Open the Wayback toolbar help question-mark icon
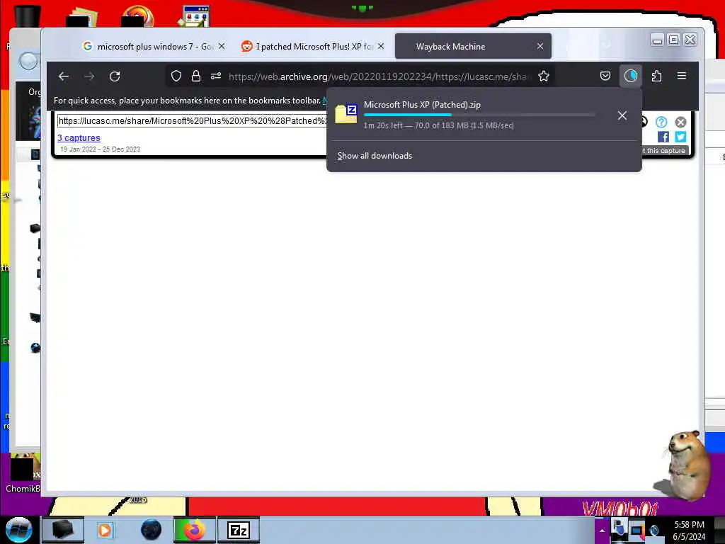 tap(661, 122)
